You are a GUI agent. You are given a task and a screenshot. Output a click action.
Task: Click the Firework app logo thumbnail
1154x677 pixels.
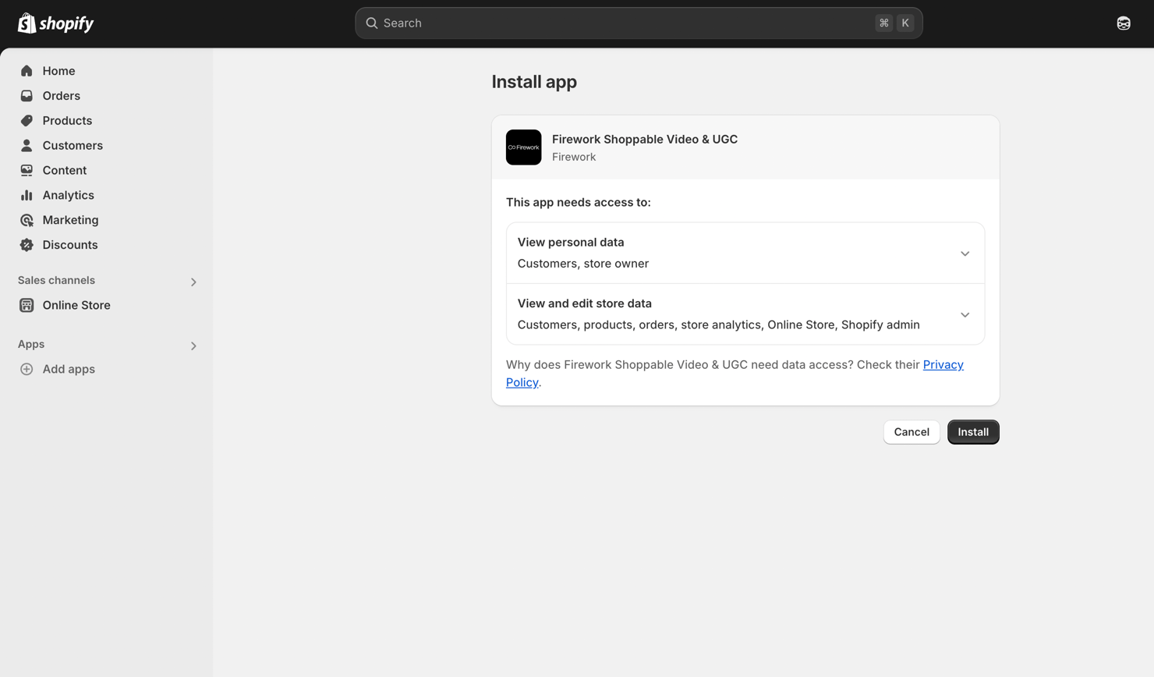[523, 147]
